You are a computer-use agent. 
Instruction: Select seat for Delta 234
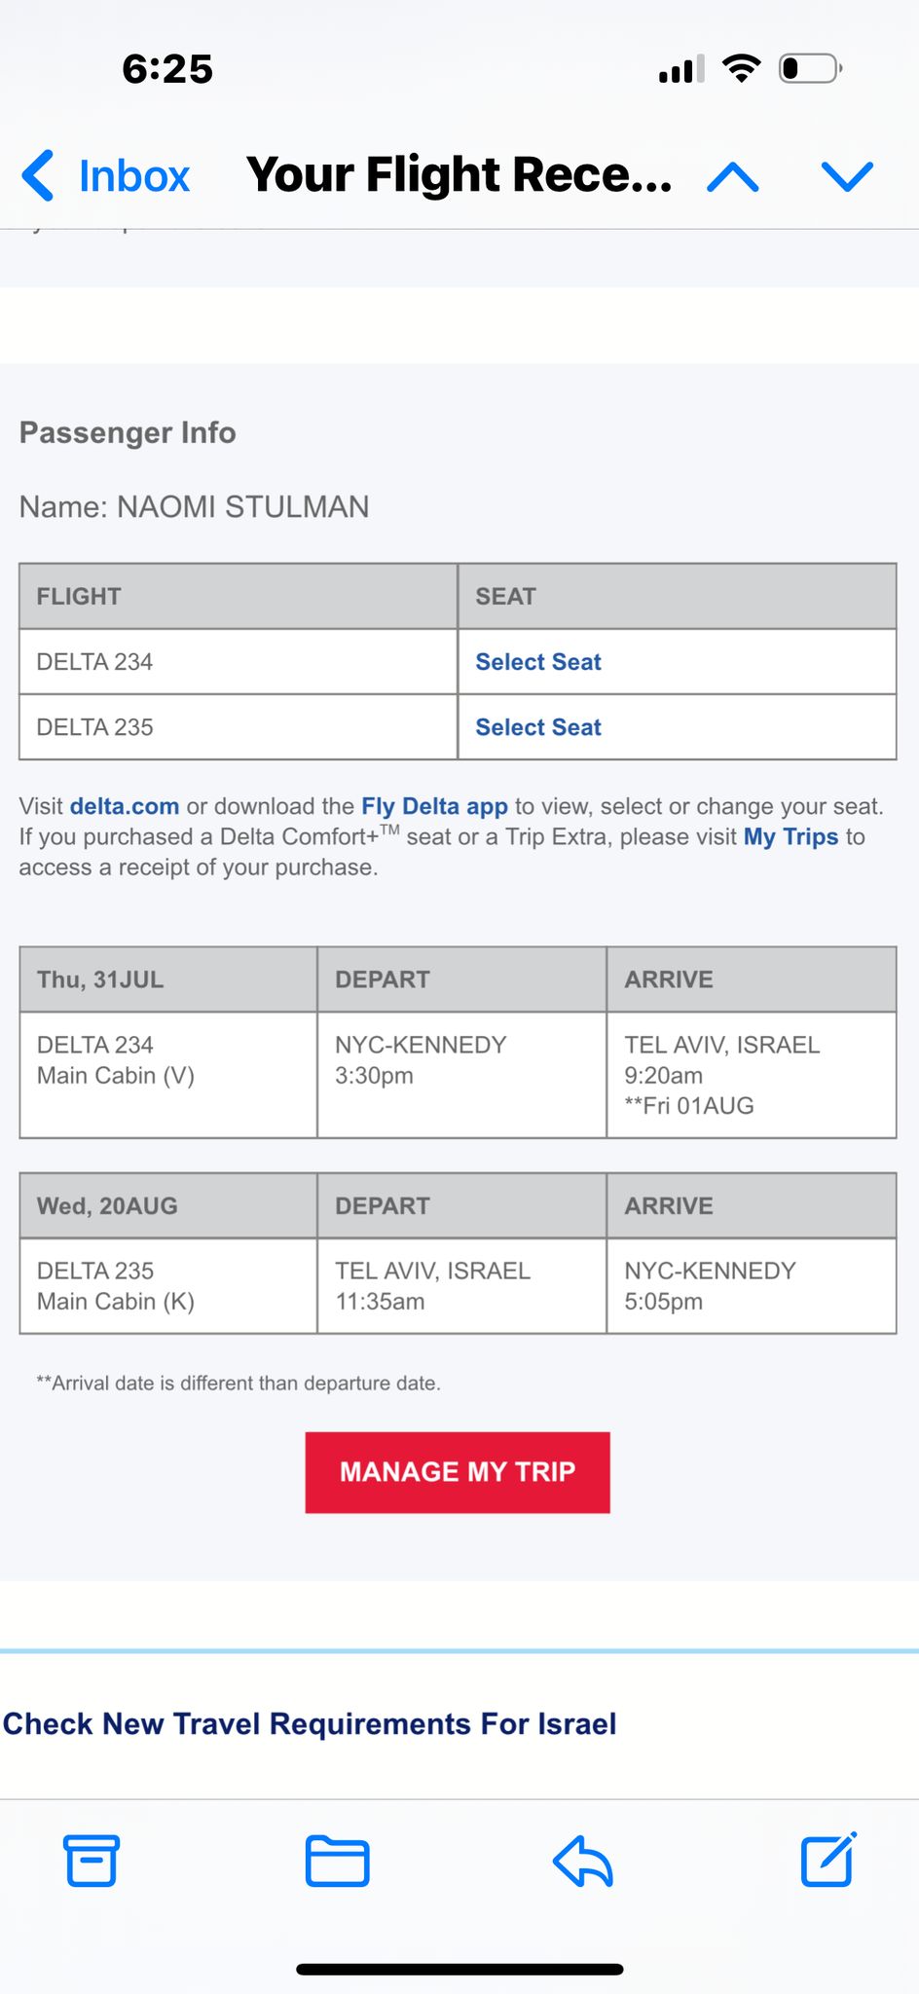pos(537,662)
